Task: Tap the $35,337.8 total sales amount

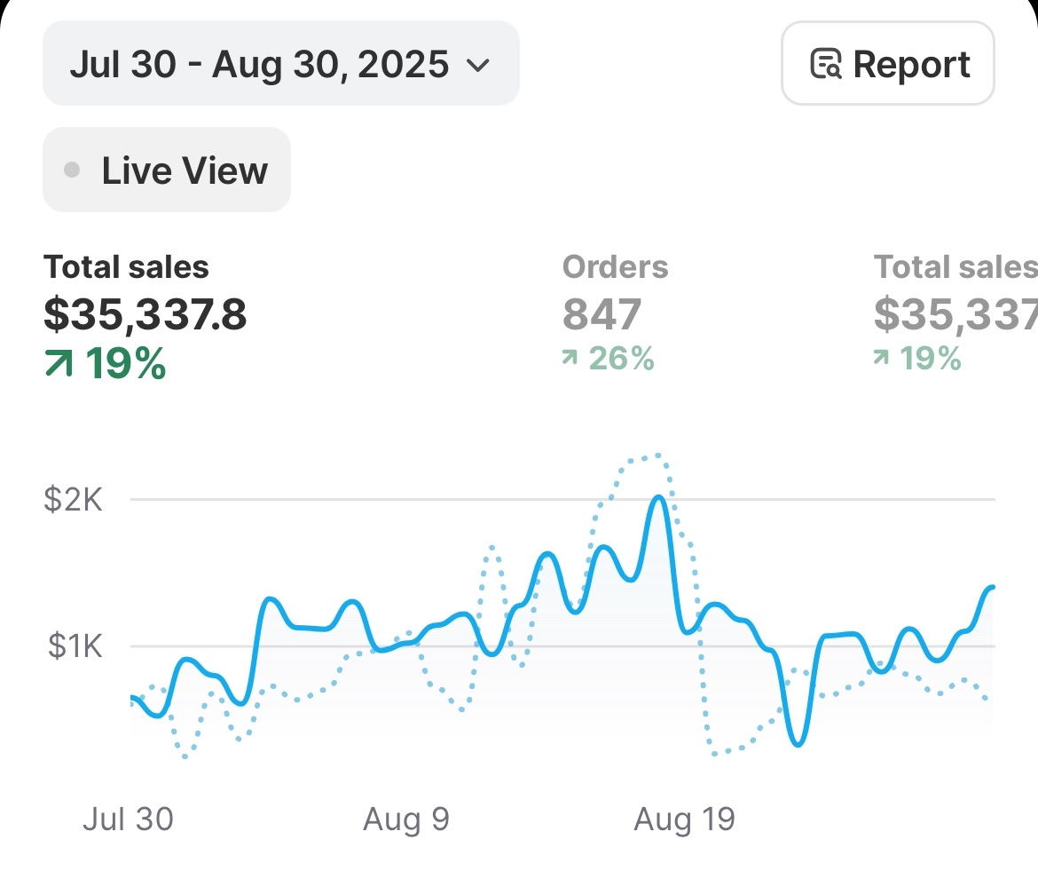Action: (x=145, y=314)
